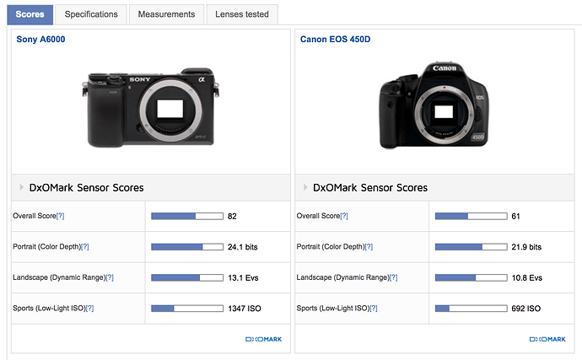Click DxOMark logo under Sony A6000 scores

click(x=263, y=339)
